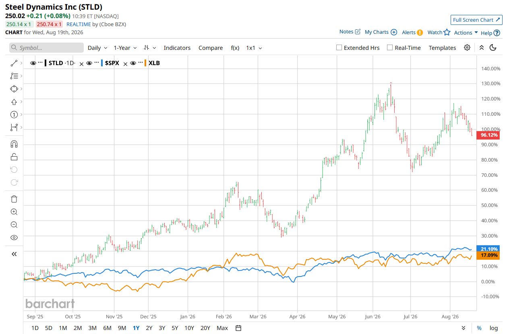Open the measure and projection tool
Image resolution: width=505 pixels, height=334 pixels.
click(x=14, y=127)
